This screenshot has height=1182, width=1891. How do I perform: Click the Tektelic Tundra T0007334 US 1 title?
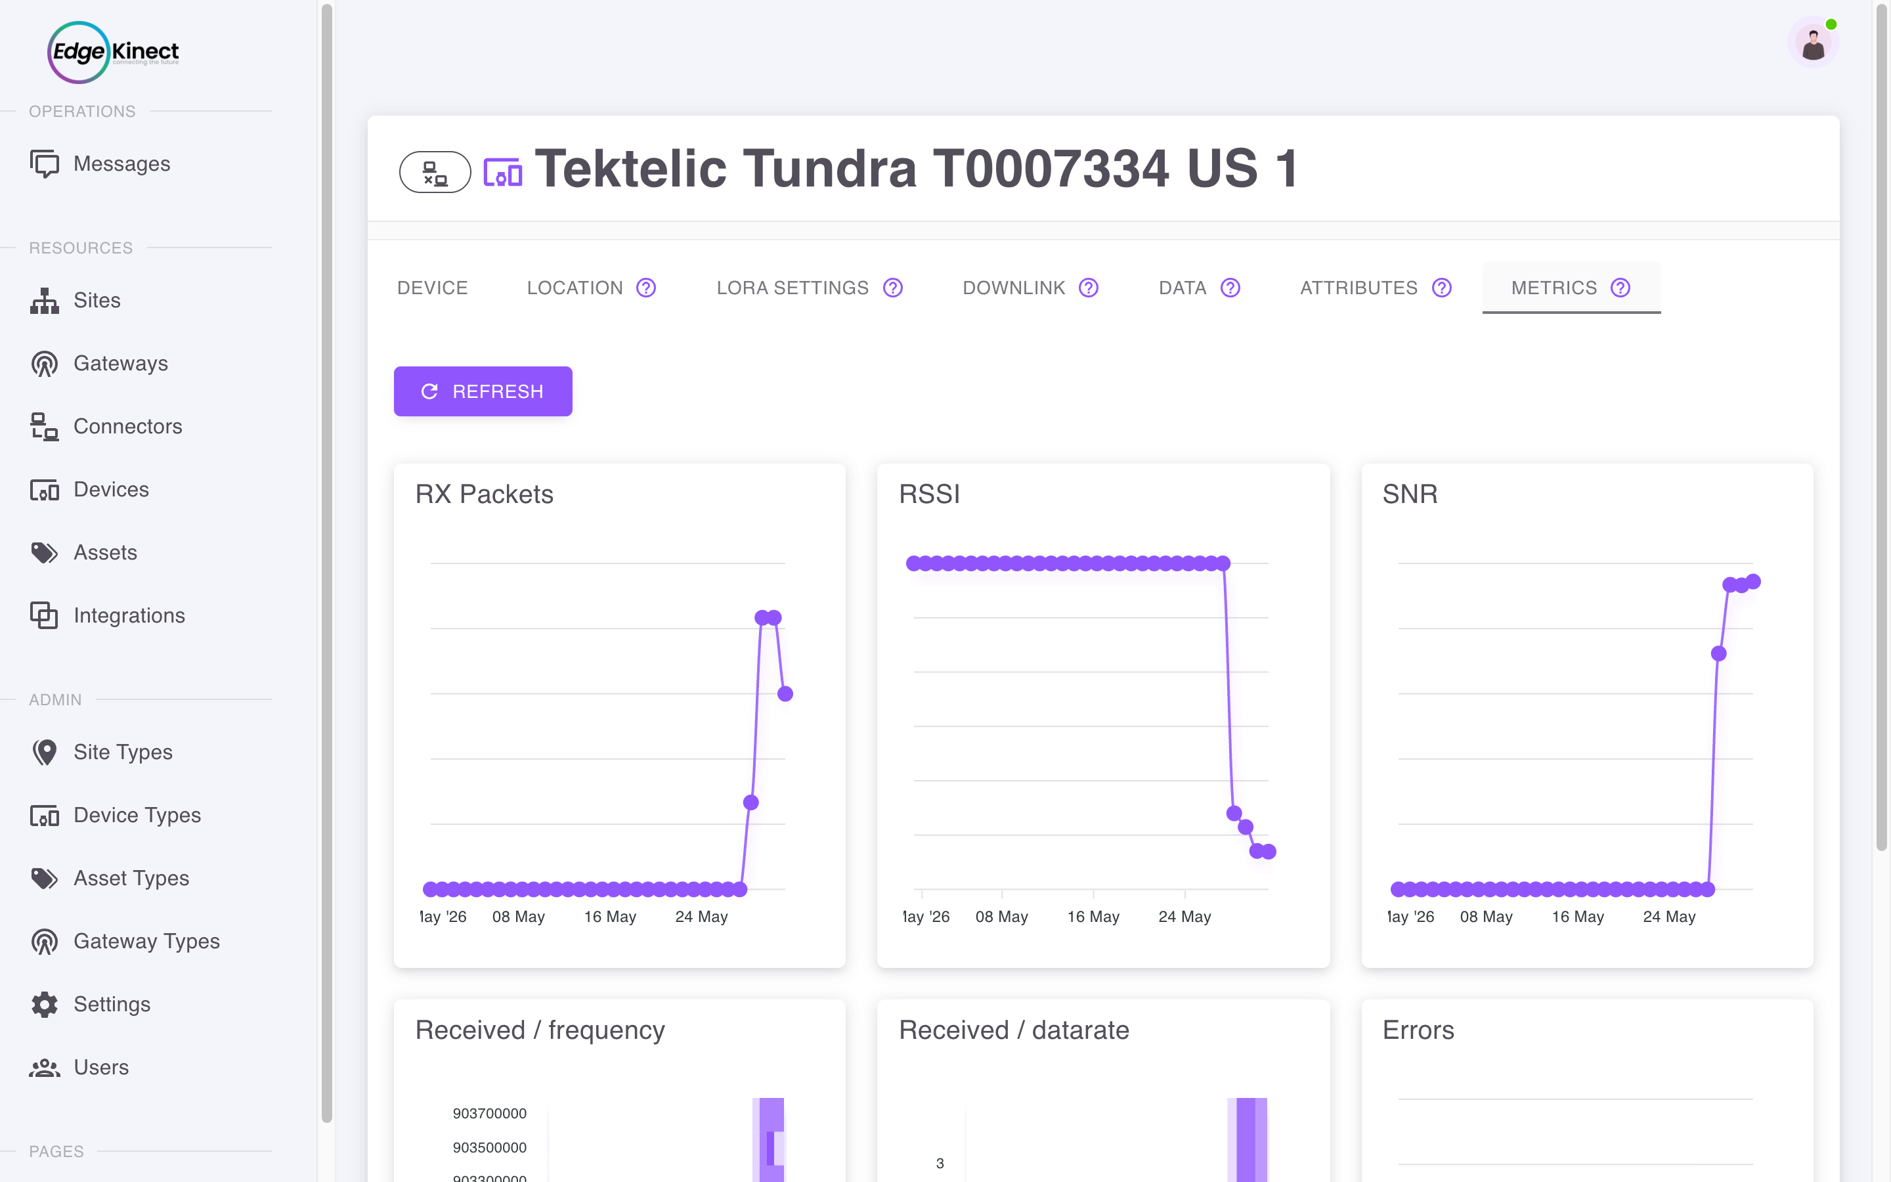coord(917,168)
